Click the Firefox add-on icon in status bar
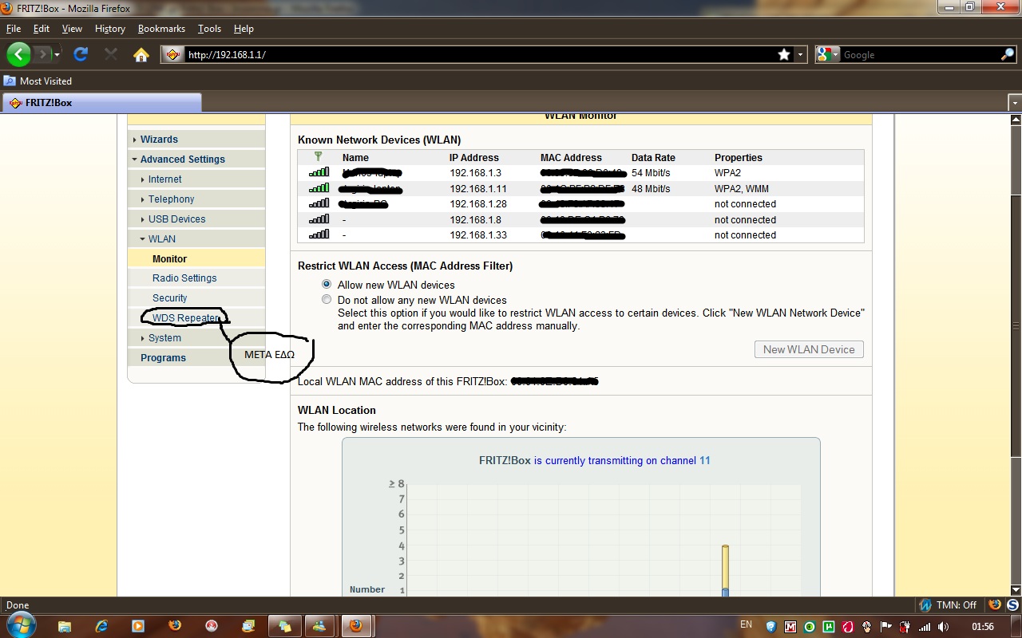 (x=995, y=605)
